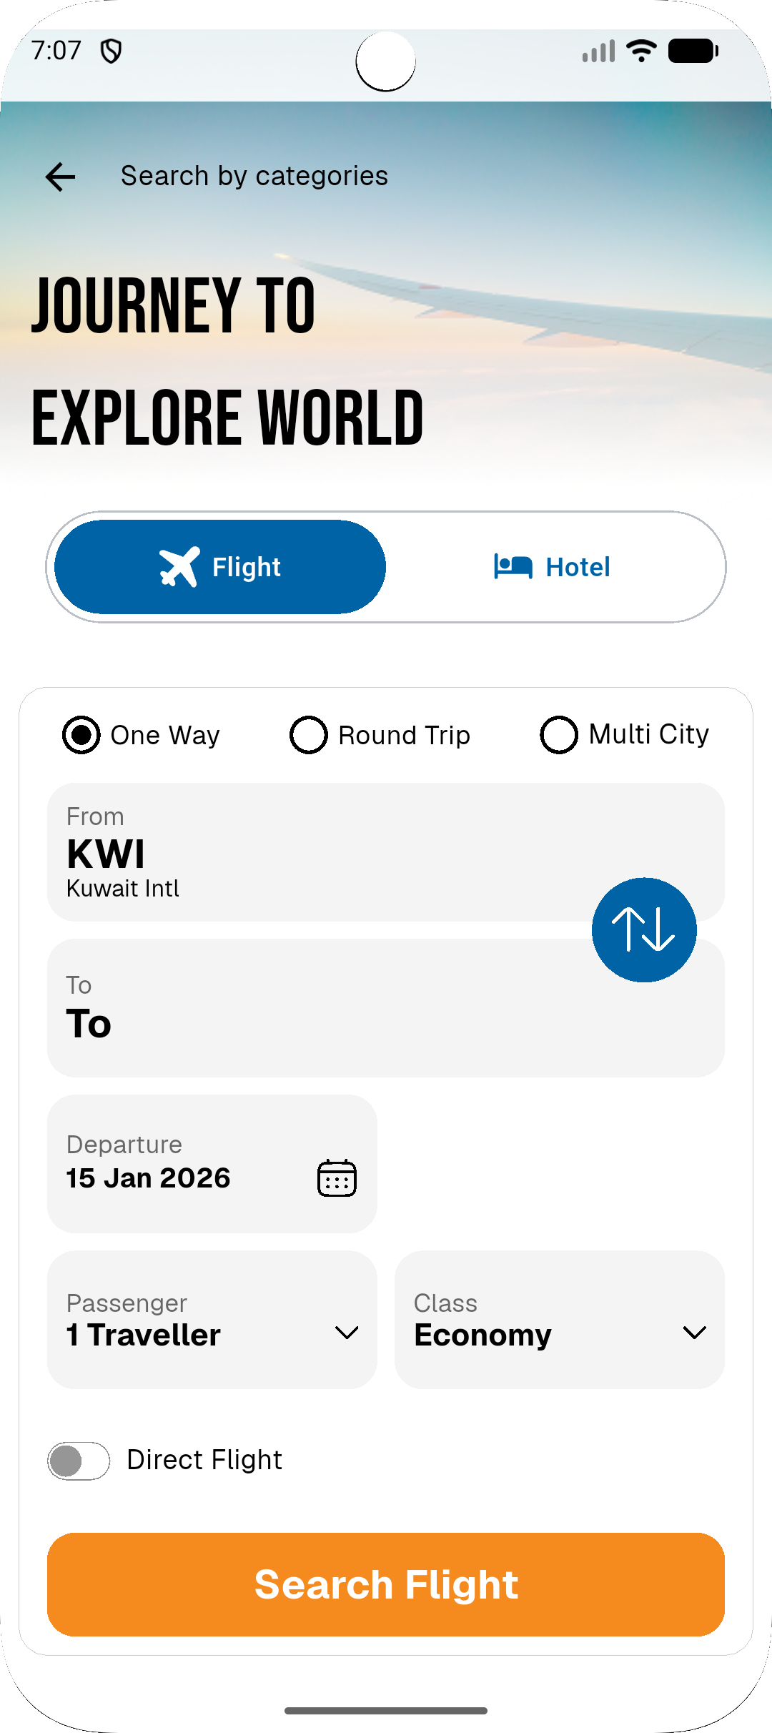The height and width of the screenshot is (1733, 772).
Task: Swap From and To airports
Action: pyautogui.click(x=644, y=929)
